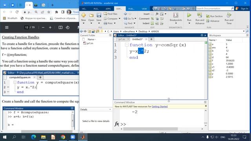Click the Run and Time icon
The image size is (251, 141).
pos(229,15)
